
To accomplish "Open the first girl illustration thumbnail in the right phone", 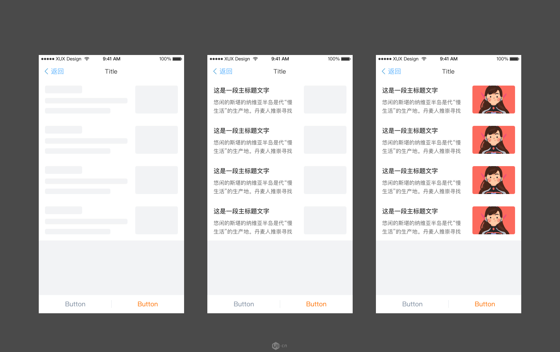I will coord(494,100).
